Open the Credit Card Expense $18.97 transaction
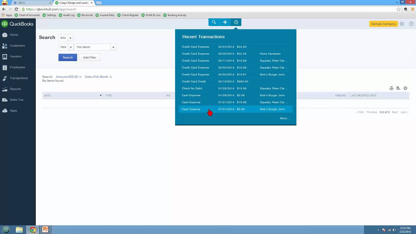 [236, 74]
